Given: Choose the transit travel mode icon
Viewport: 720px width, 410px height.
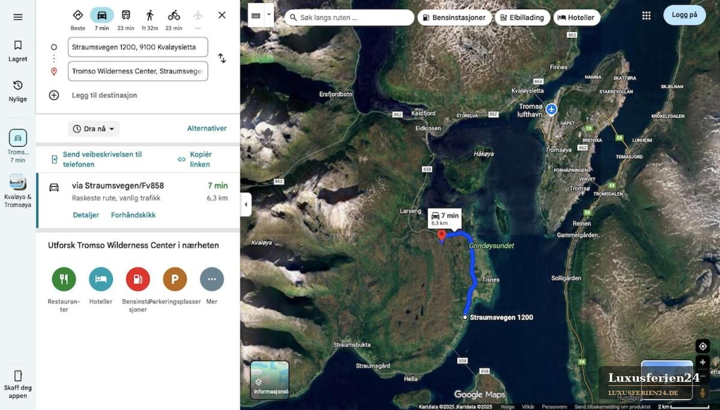Looking at the screenshot, I should pos(126,15).
